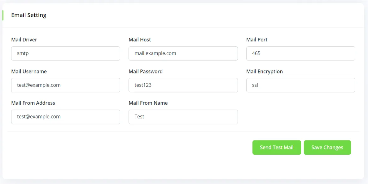Click the Mail Port label

coord(257,40)
